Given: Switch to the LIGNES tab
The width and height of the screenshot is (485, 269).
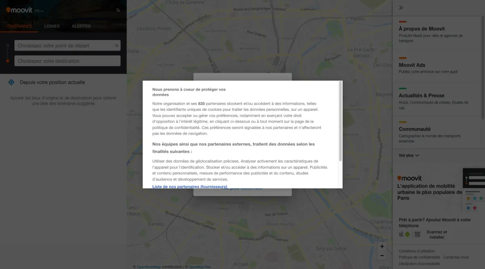Looking at the screenshot, I should point(52,26).
